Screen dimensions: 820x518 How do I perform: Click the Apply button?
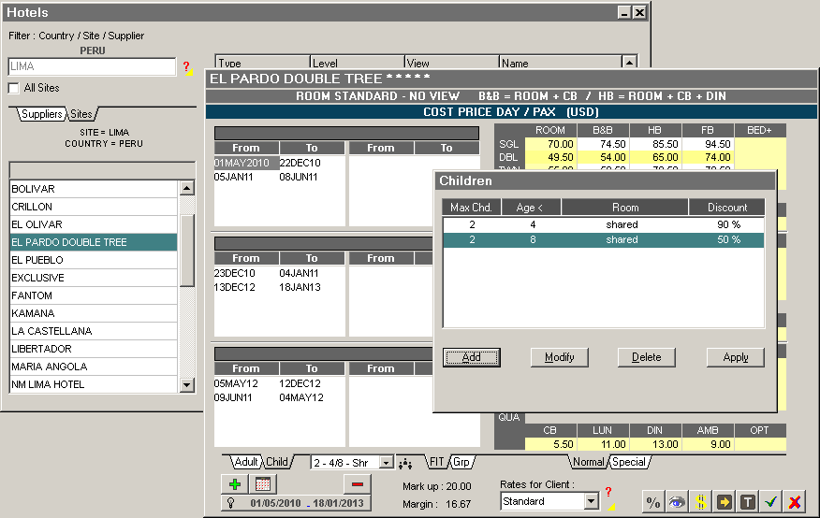coord(735,357)
